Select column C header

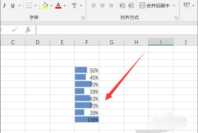pyautogui.click(x=13, y=42)
